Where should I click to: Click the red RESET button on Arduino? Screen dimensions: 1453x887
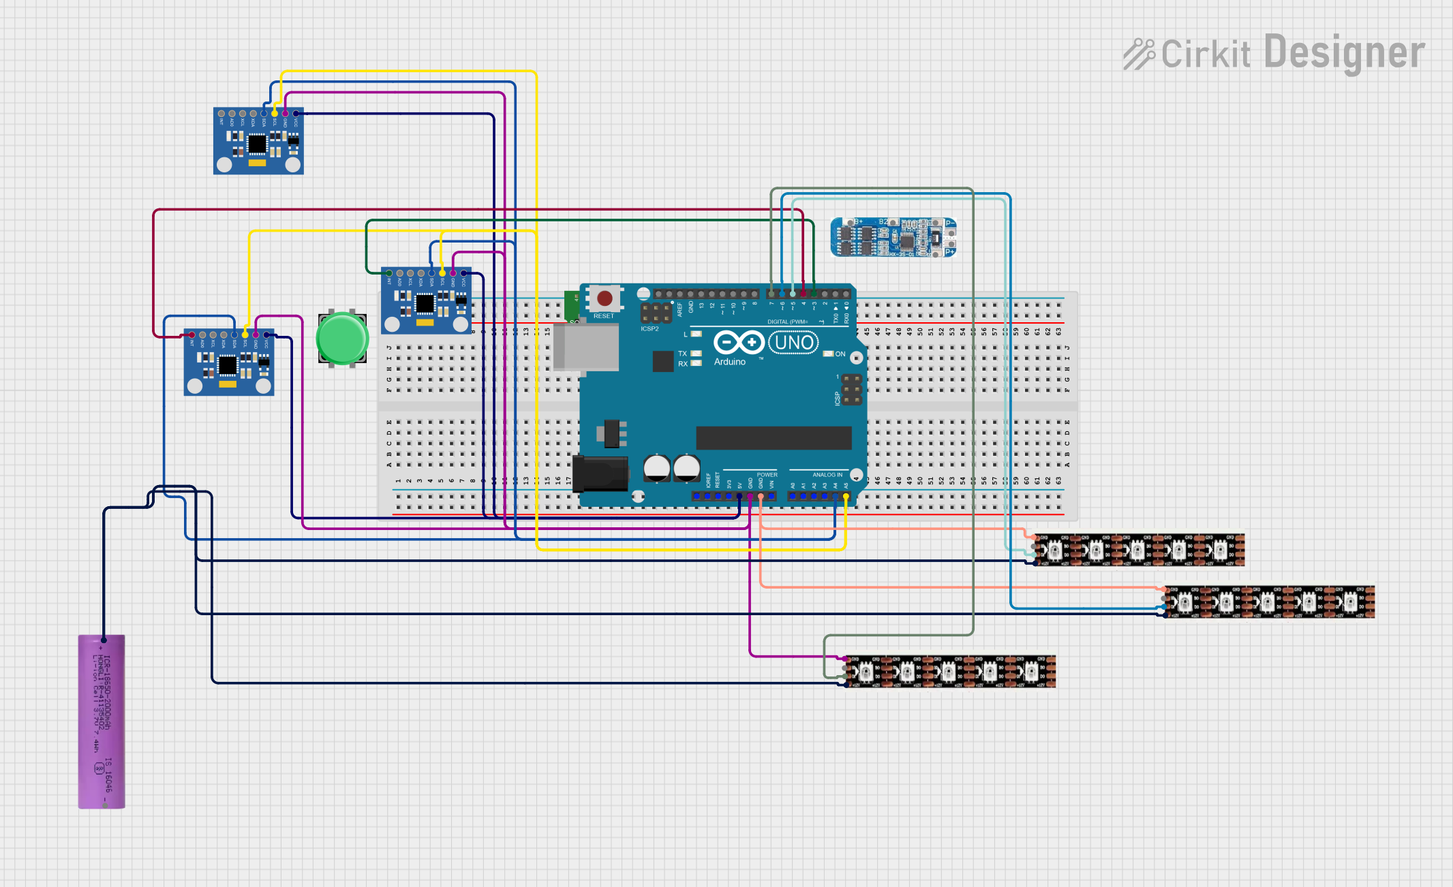coord(604,298)
